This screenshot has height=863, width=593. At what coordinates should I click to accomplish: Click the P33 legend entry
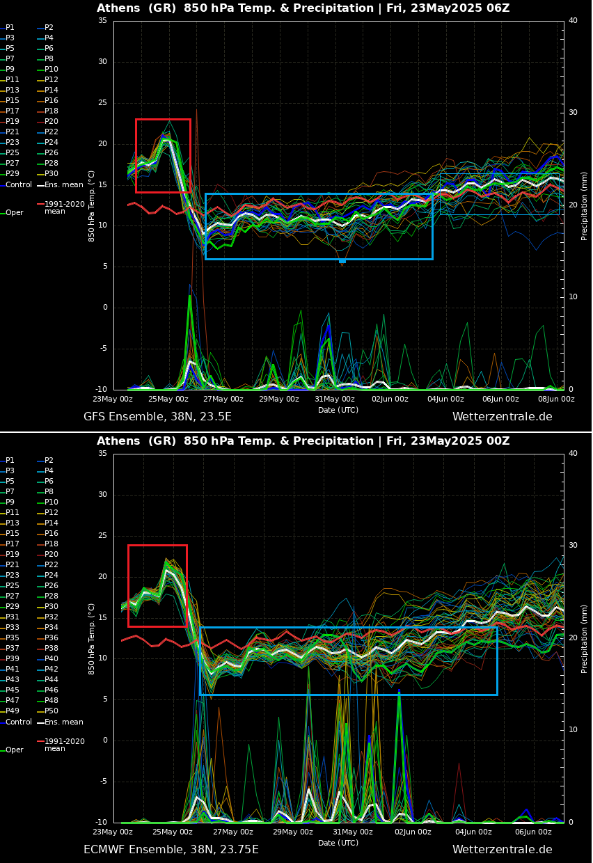pyautogui.click(x=13, y=627)
